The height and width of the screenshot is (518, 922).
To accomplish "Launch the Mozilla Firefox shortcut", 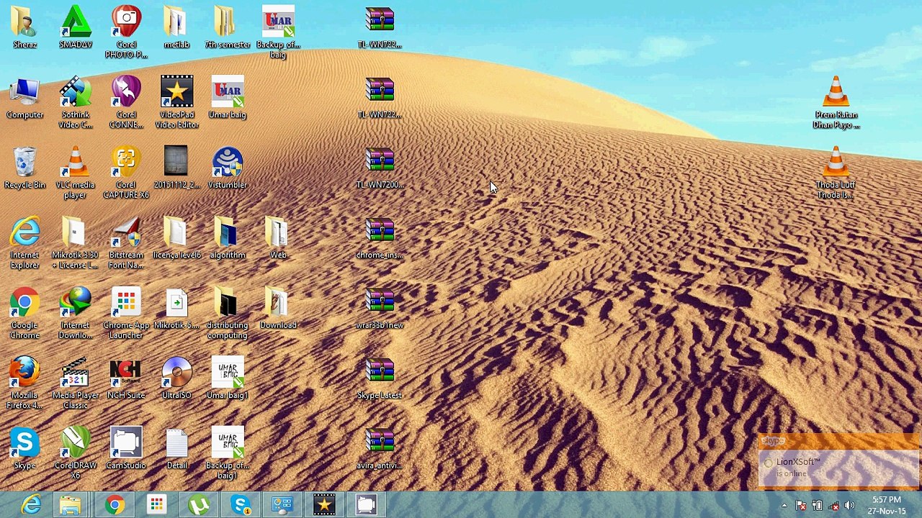I will pyautogui.click(x=24, y=383).
